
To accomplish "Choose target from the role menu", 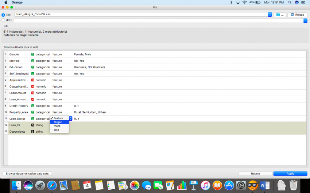I will 58,122.
